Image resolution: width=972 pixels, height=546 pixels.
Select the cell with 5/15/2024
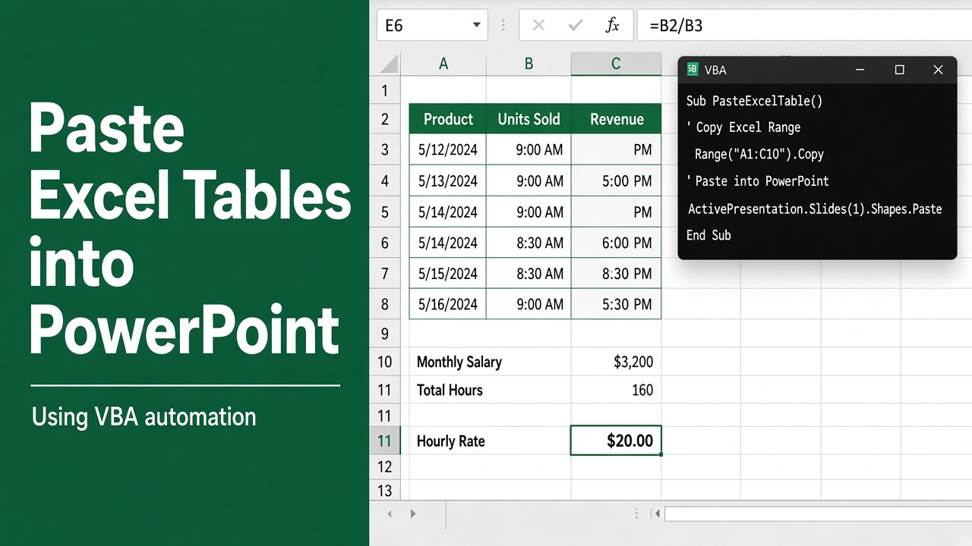tap(448, 273)
